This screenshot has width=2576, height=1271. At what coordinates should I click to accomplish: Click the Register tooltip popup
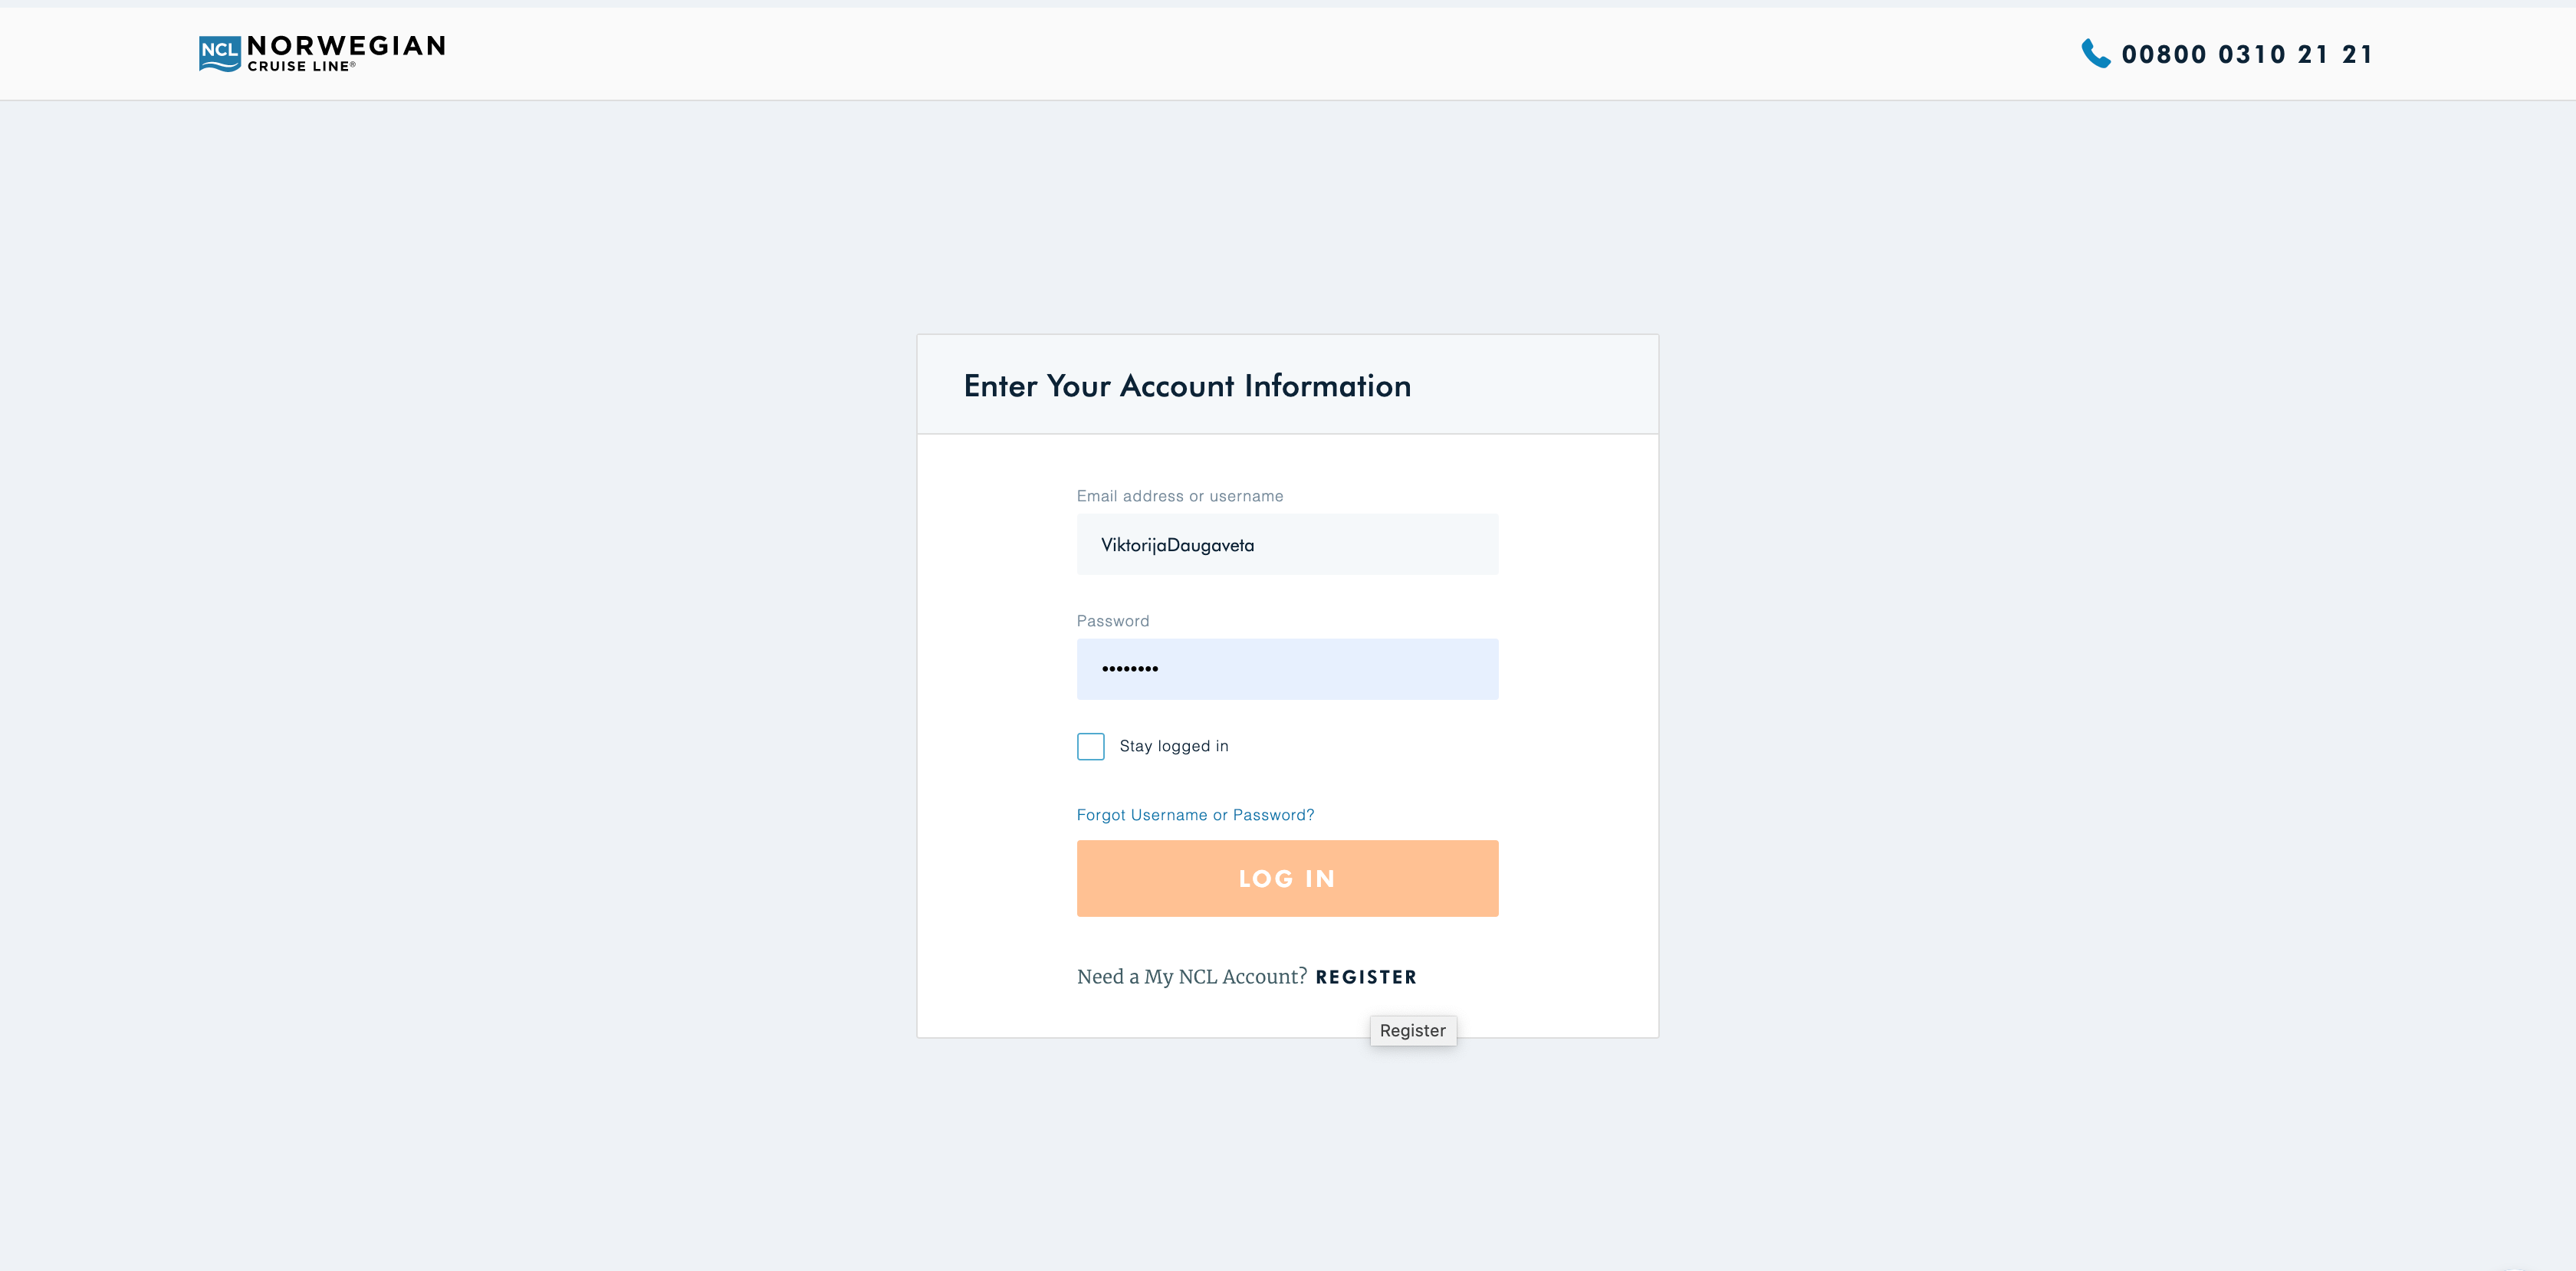pyautogui.click(x=1413, y=1030)
